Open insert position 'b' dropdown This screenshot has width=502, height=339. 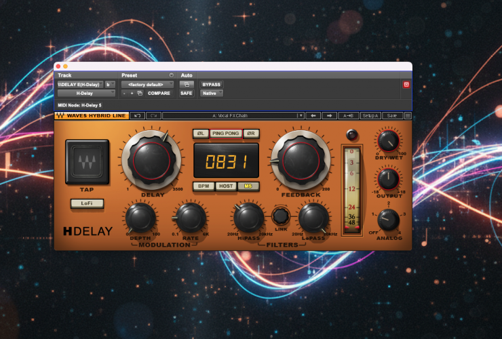[110, 85]
